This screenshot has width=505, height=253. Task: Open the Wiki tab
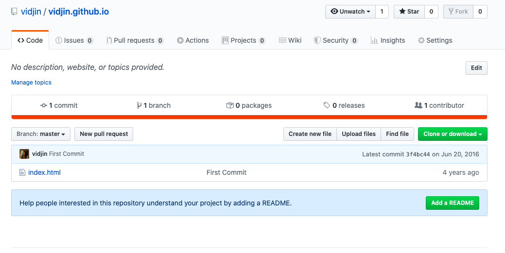click(x=290, y=41)
